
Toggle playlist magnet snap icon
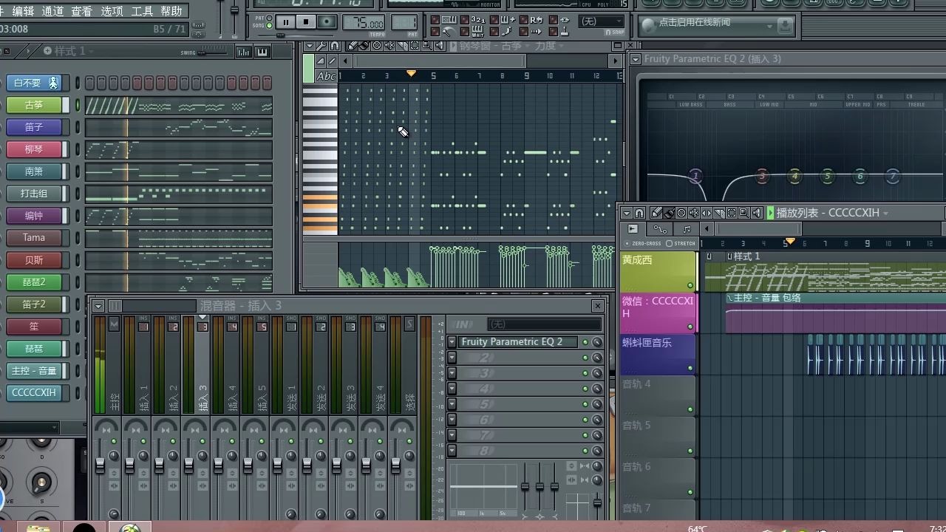tap(640, 213)
